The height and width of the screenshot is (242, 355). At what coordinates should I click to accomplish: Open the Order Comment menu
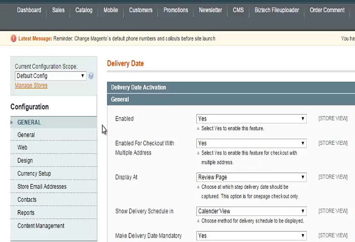[x=327, y=10]
